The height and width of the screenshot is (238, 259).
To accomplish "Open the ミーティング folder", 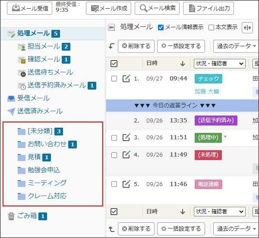I will 47,183.
